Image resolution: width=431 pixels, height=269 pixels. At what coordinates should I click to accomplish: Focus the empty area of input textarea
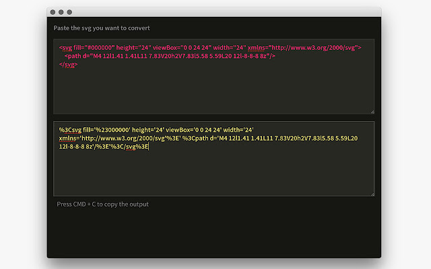[213, 91]
